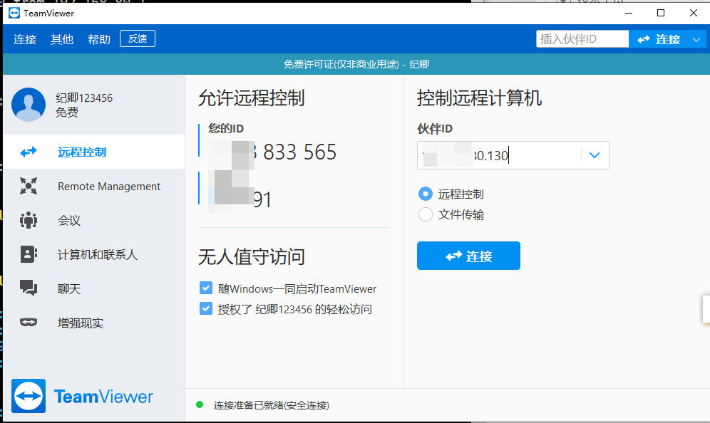This screenshot has width=710, height=423.
Task: Expand the dropdown next to top 连接 button
Action: click(x=696, y=39)
